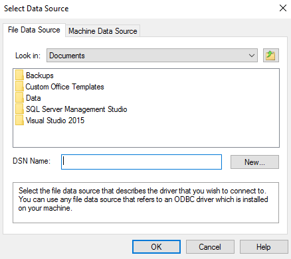Focus the DSN Name input field
The image size is (291, 259).
coord(142,162)
